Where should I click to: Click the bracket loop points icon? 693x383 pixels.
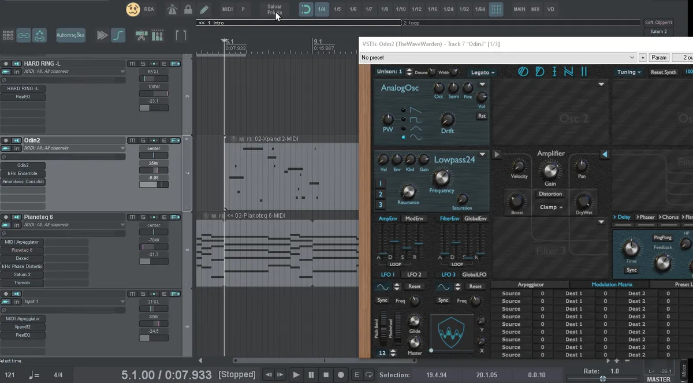[x=181, y=35]
